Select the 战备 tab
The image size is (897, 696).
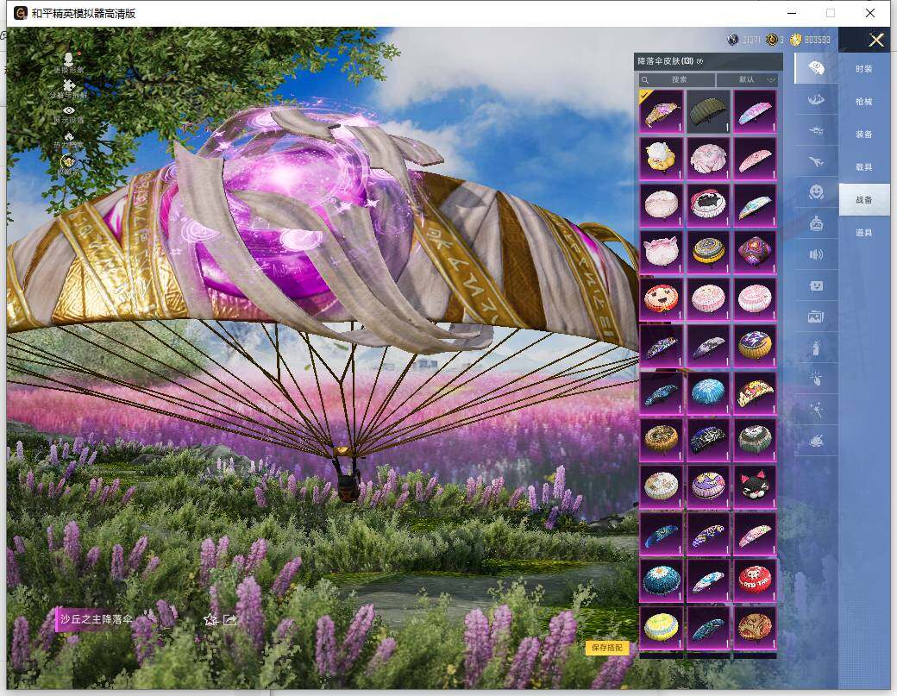pos(864,199)
